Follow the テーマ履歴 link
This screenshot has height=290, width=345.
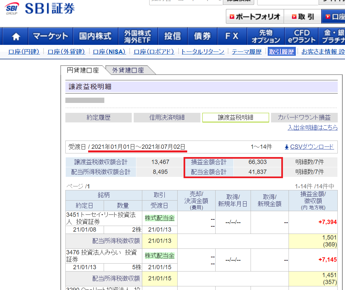[247, 52]
